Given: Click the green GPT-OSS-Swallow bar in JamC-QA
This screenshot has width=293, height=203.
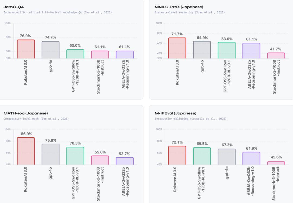Looking at the screenshot, I should [x=75, y=54].
